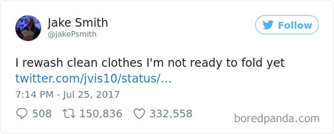Viewport: 334px width, 134px height.
Task: Open Jake Smith's profile avatar picture
Action: [x=28, y=28]
